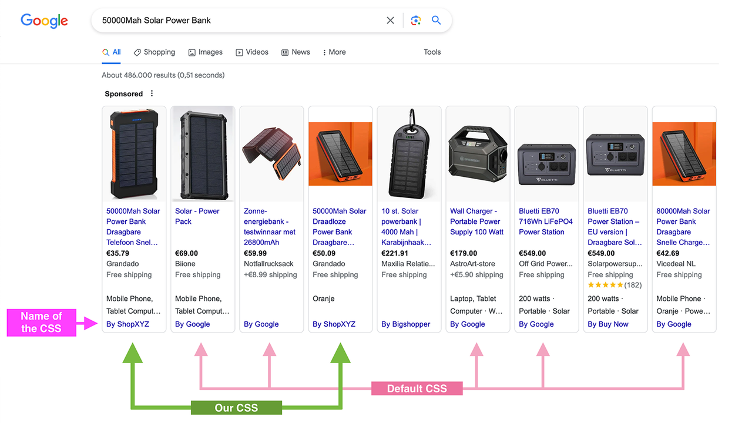Image resolution: width=752 pixels, height=423 pixels.
Task: Open the Off Grid Power Bluetti image
Action: coord(546,154)
